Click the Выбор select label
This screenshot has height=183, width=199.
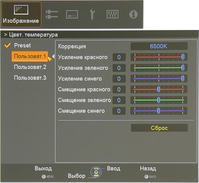click(x=77, y=176)
